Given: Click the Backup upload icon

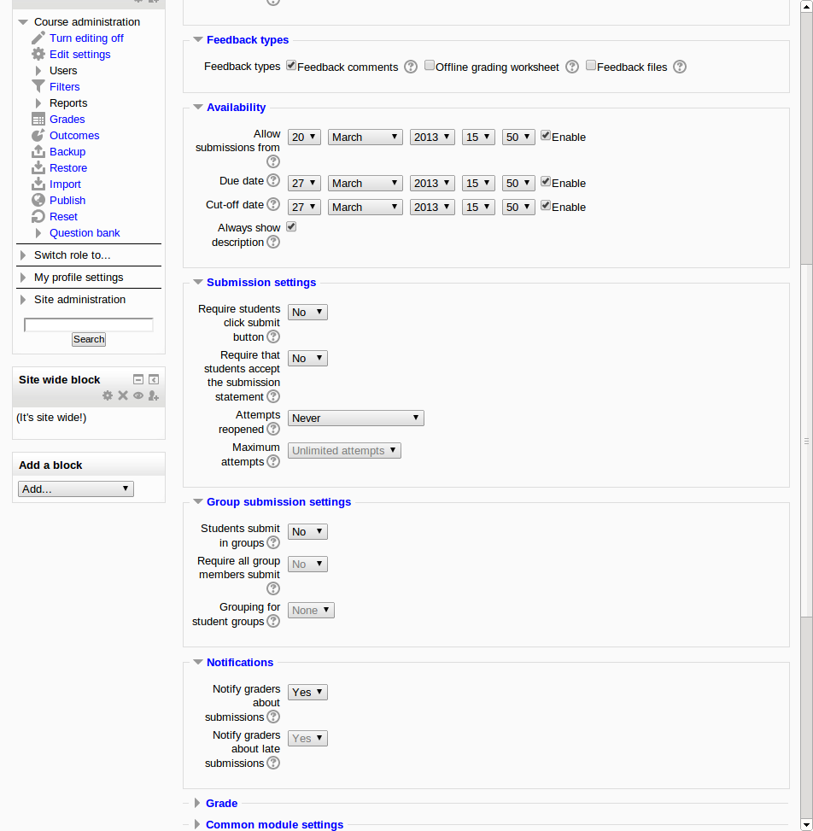Looking at the screenshot, I should point(38,151).
